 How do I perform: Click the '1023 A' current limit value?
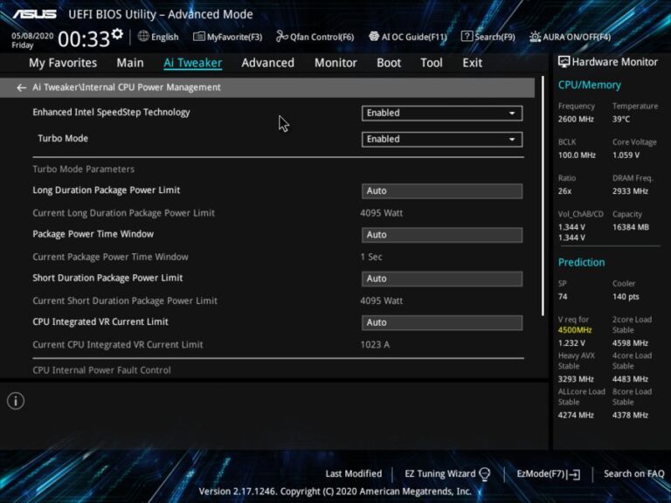click(x=376, y=345)
